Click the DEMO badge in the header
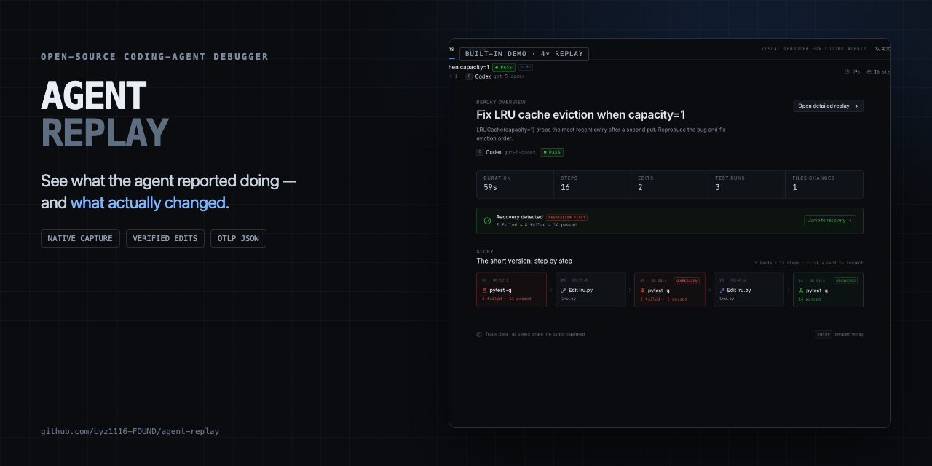The image size is (932, 466). pos(525,67)
